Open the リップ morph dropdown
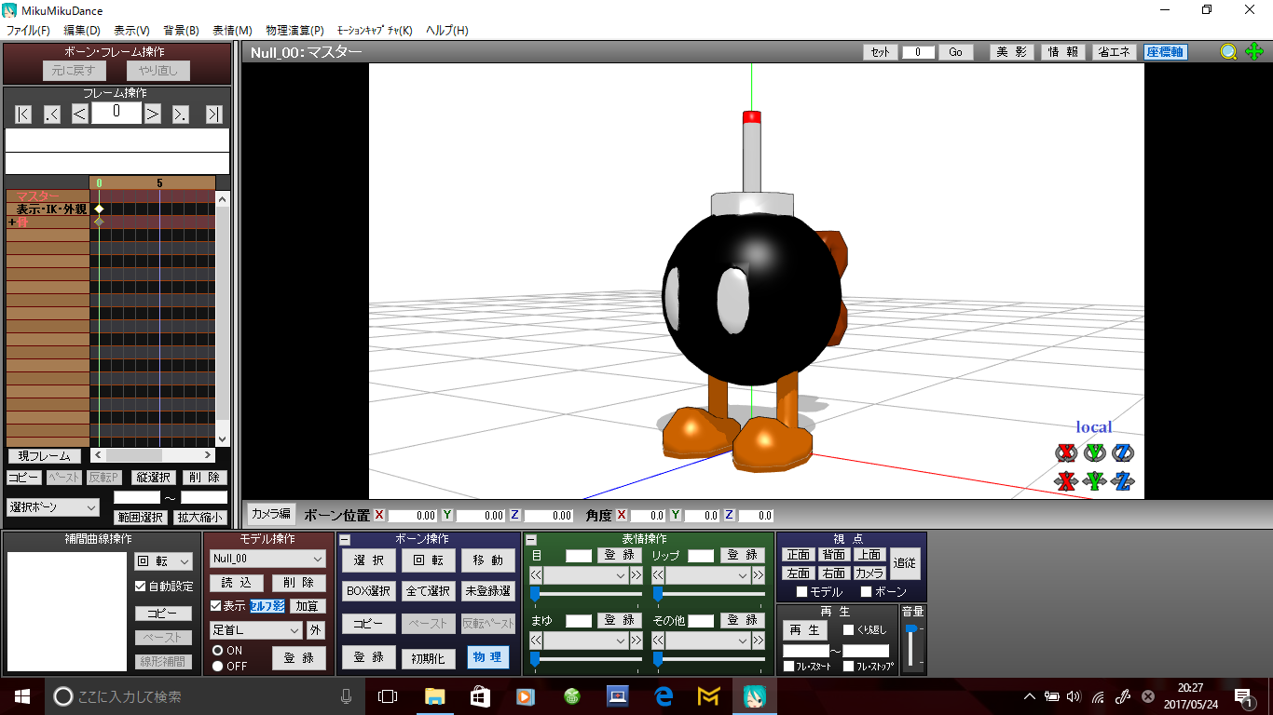 point(708,576)
